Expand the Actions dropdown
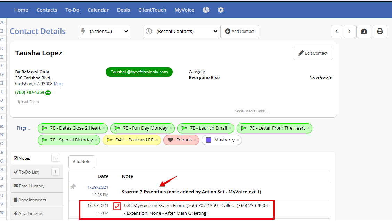This screenshot has width=392, height=221. pyautogui.click(x=105, y=32)
